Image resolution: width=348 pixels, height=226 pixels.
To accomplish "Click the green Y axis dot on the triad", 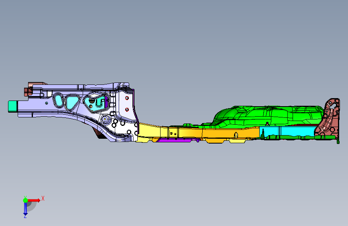I will click(x=26, y=200).
